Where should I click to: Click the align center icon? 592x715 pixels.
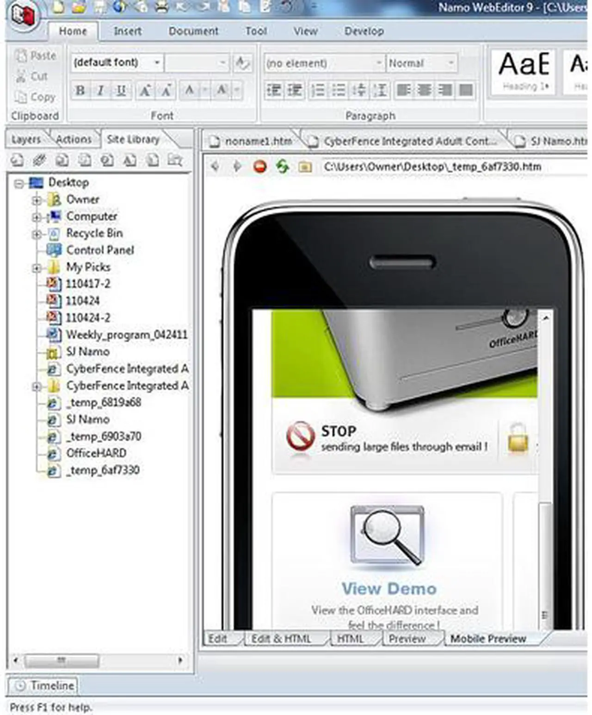point(425,90)
